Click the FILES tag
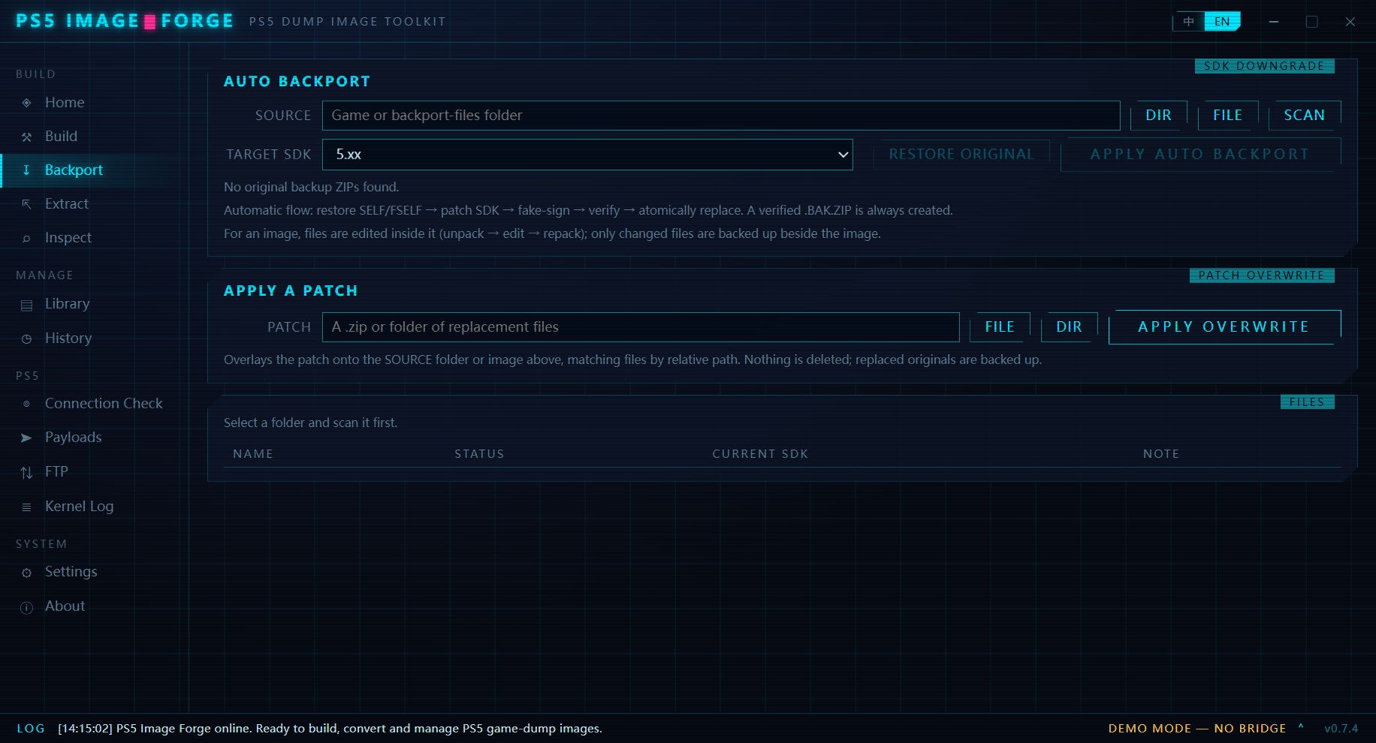This screenshot has width=1376, height=743. click(x=1308, y=402)
